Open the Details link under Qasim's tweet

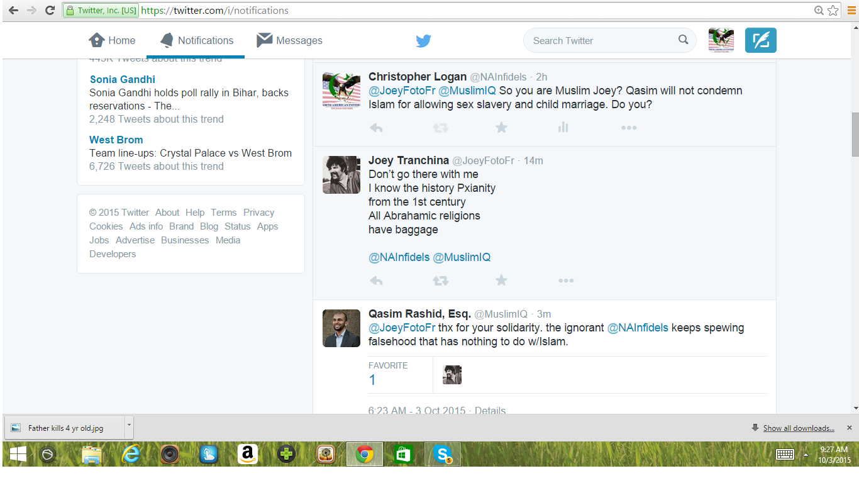(x=490, y=410)
